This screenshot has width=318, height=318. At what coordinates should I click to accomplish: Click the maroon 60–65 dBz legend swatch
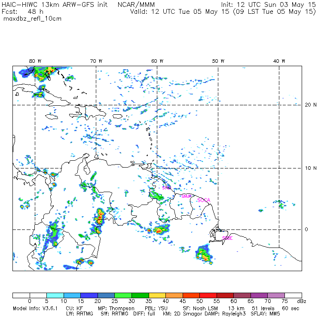[242, 295]
